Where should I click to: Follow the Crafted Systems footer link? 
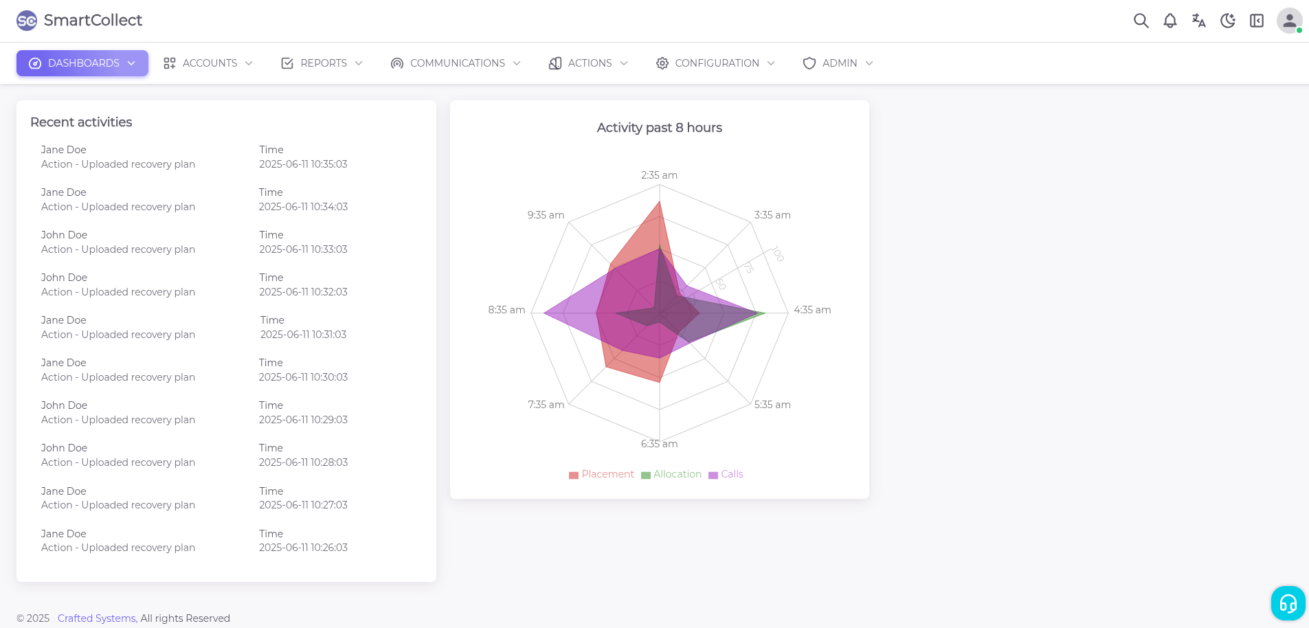click(x=97, y=618)
